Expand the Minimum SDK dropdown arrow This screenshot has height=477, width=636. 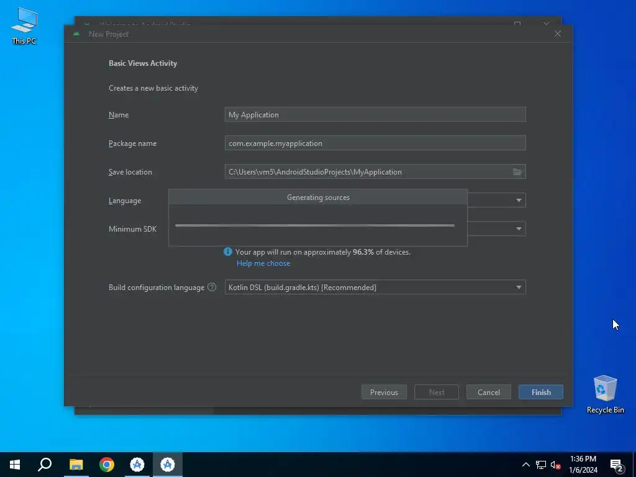click(519, 229)
